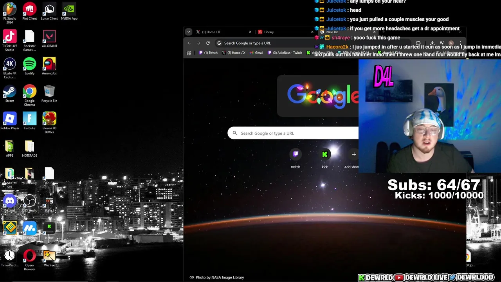Screen dimensions: 501x282
Task: Launch Skate 3 shortcut
Action: (49, 203)
